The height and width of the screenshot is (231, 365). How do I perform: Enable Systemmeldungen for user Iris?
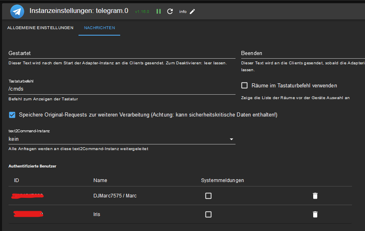coord(208,214)
